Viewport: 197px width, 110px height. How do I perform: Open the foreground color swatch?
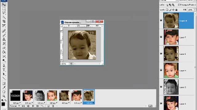3,104
